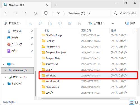Expand the chevron after Windows (C:) breadcrumb
140x105 pixels.
[89, 13]
